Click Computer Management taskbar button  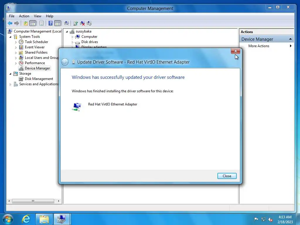coord(62,219)
